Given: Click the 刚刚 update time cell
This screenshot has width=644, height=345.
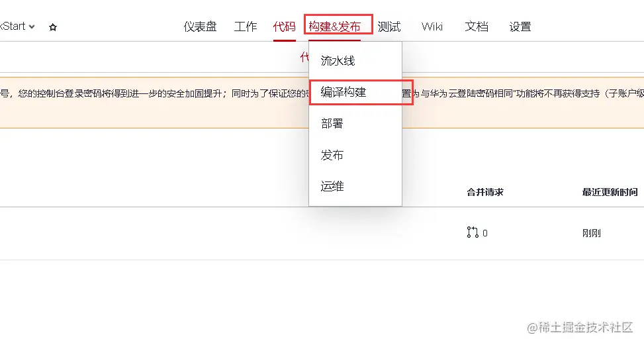Looking at the screenshot, I should 591,233.
